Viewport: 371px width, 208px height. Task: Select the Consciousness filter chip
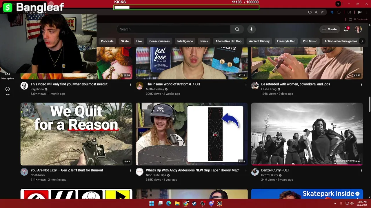(x=159, y=41)
